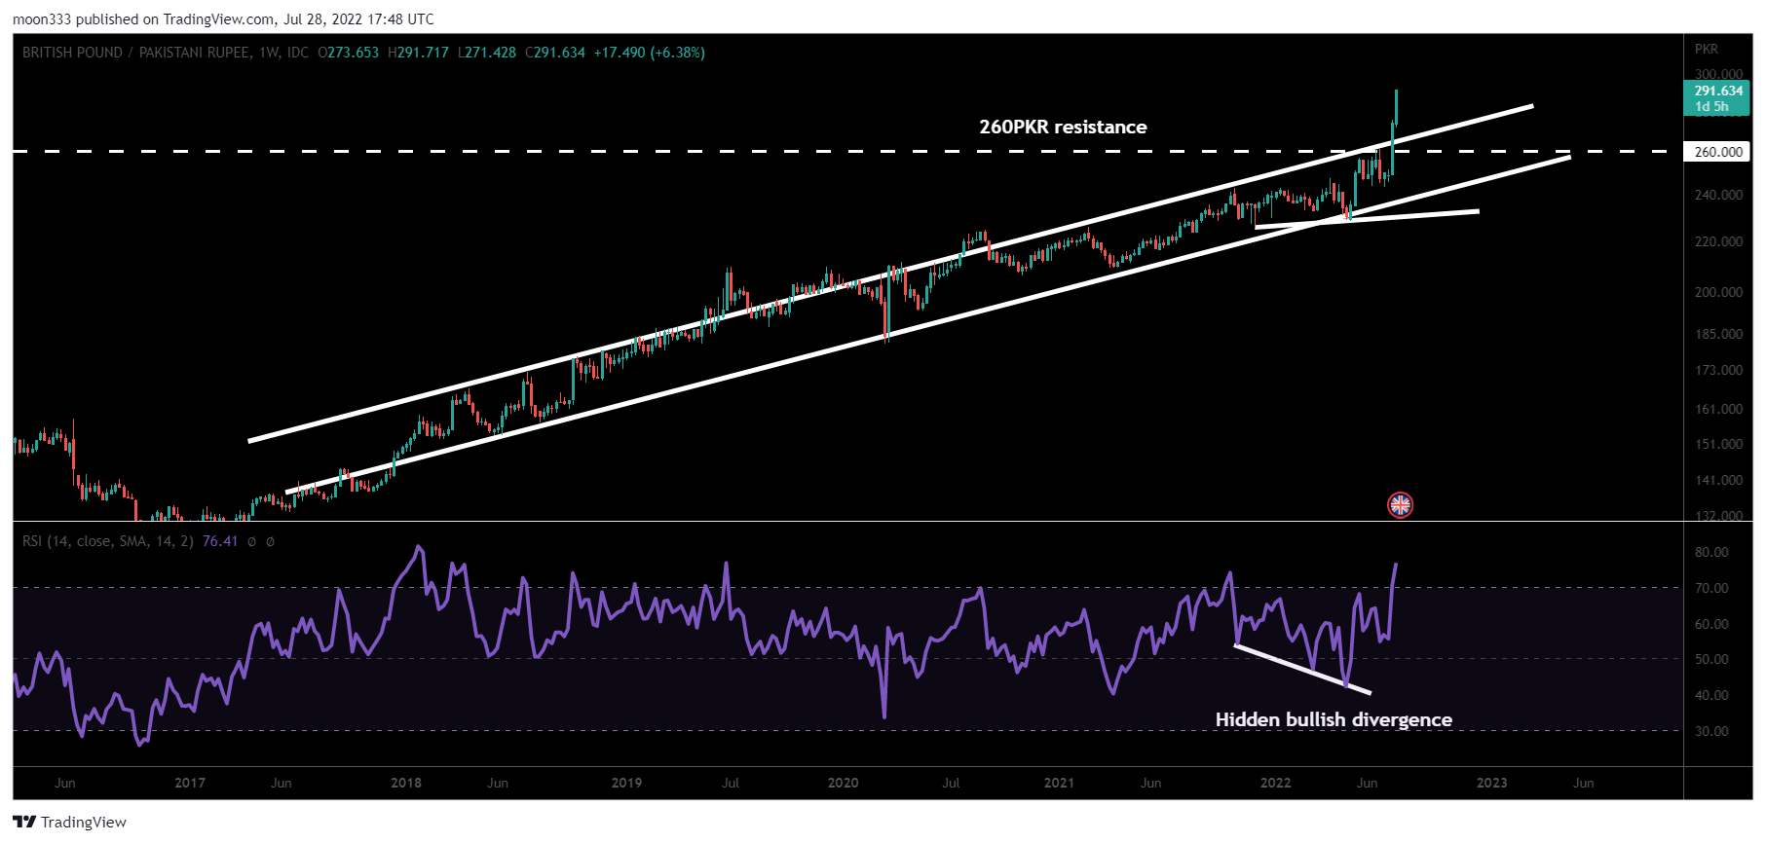Viewport: 1766px width, 843px height.
Task: Click the 185.000 price axis label
Action: pos(1718,334)
